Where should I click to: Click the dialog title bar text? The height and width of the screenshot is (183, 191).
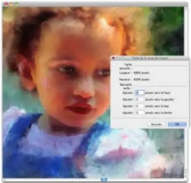point(150,58)
